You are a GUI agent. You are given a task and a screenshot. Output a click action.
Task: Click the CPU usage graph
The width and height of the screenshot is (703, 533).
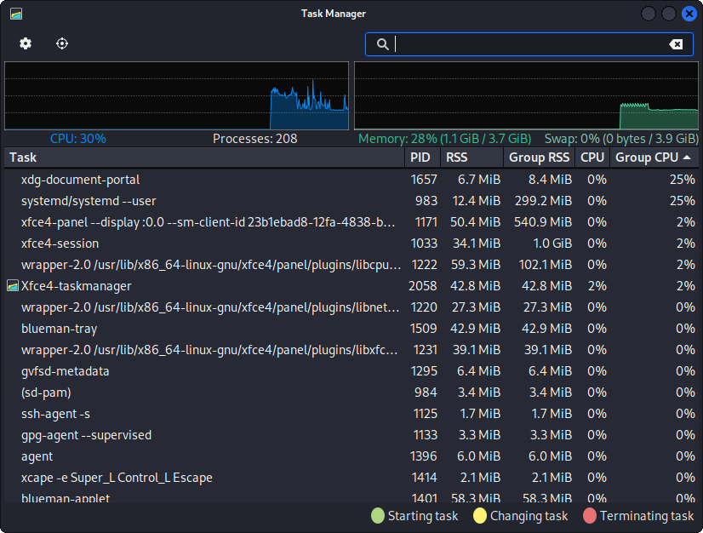pos(177,95)
